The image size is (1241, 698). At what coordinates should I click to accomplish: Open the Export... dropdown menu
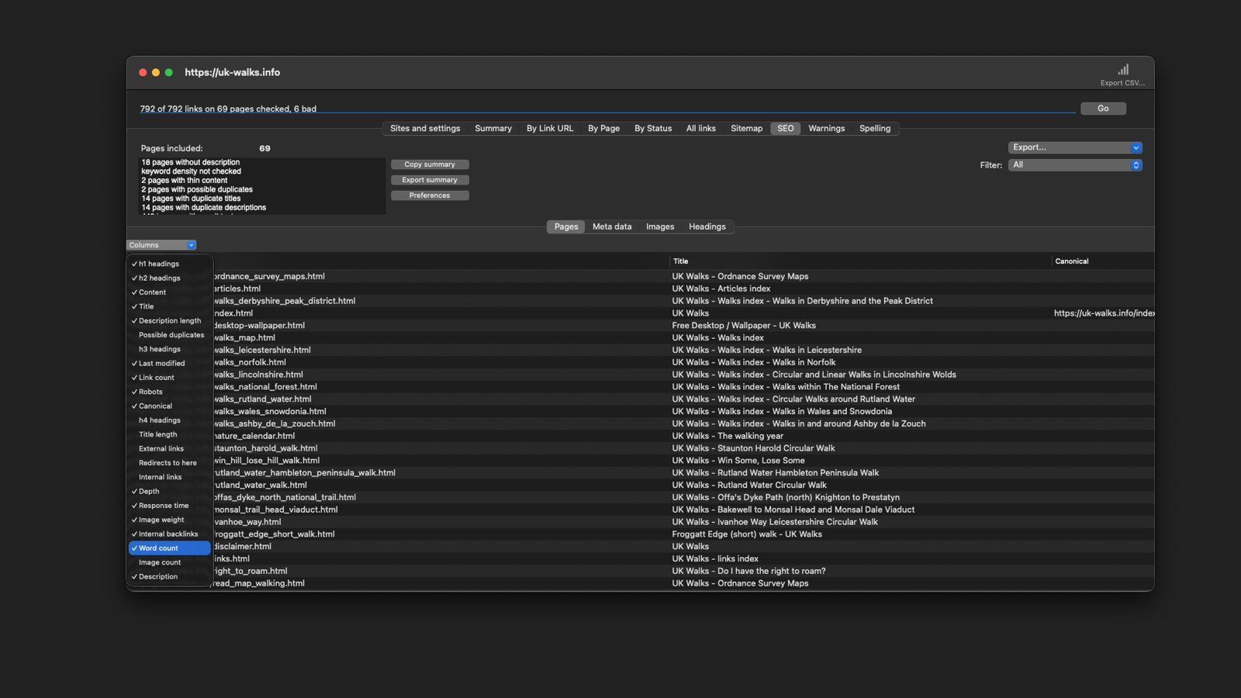click(x=1075, y=147)
